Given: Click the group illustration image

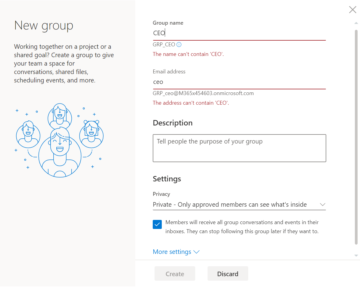Looking at the screenshot, I should 60,140.
